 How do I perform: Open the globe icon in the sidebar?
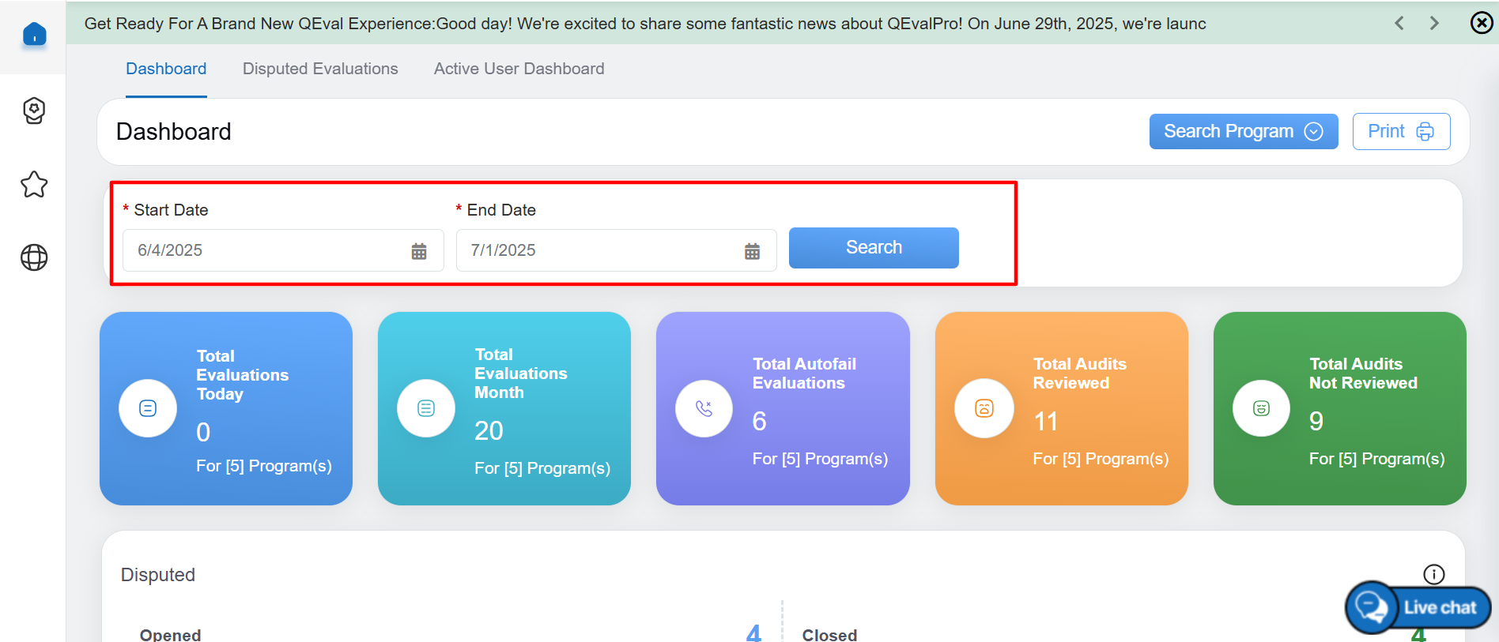click(x=34, y=257)
